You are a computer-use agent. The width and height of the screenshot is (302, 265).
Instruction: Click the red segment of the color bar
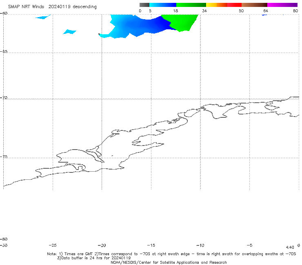(x=234, y=5)
